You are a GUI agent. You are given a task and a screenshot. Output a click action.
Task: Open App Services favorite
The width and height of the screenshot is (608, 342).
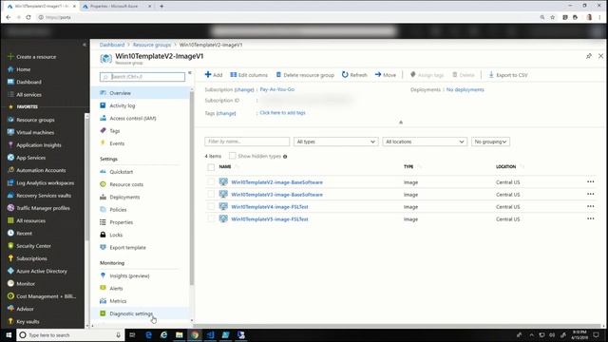[30, 158]
